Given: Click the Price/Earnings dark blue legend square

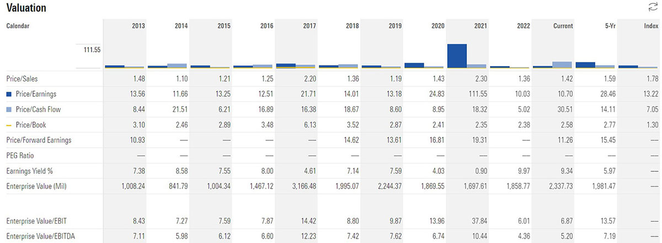Looking at the screenshot, I should pyautogui.click(x=9, y=94).
